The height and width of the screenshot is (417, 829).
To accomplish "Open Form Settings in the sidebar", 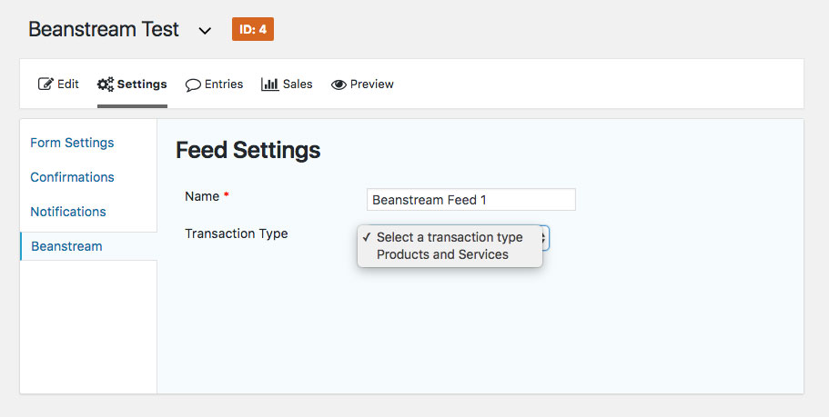I will pos(72,143).
